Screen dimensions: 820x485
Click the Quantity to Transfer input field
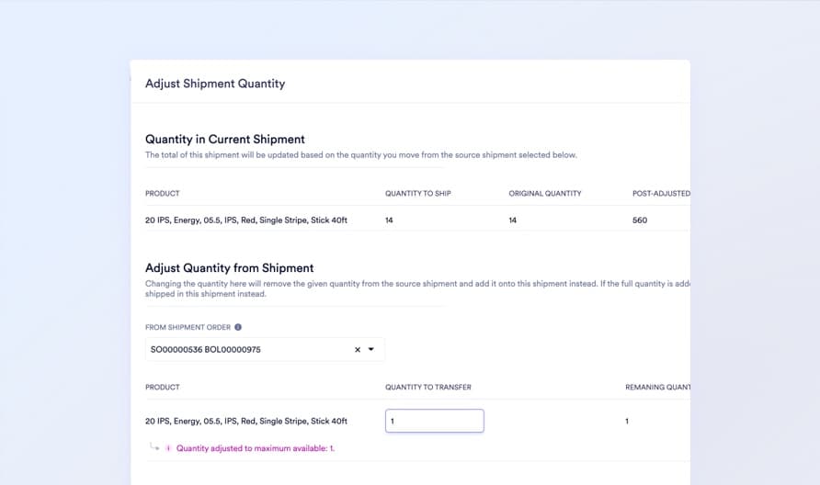click(x=435, y=421)
